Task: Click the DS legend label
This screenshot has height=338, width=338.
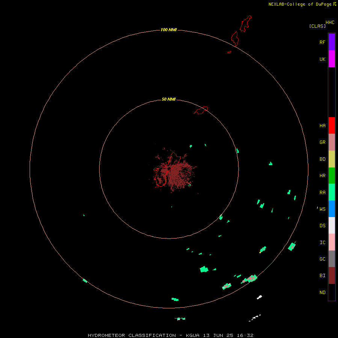Action: (322, 226)
